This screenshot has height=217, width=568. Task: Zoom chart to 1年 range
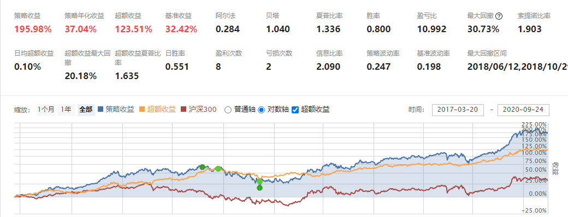pyautogui.click(x=66, y=110)
